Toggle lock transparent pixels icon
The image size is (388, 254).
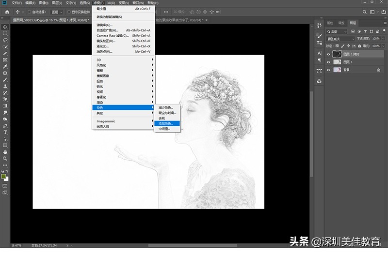tap(337, 46)
